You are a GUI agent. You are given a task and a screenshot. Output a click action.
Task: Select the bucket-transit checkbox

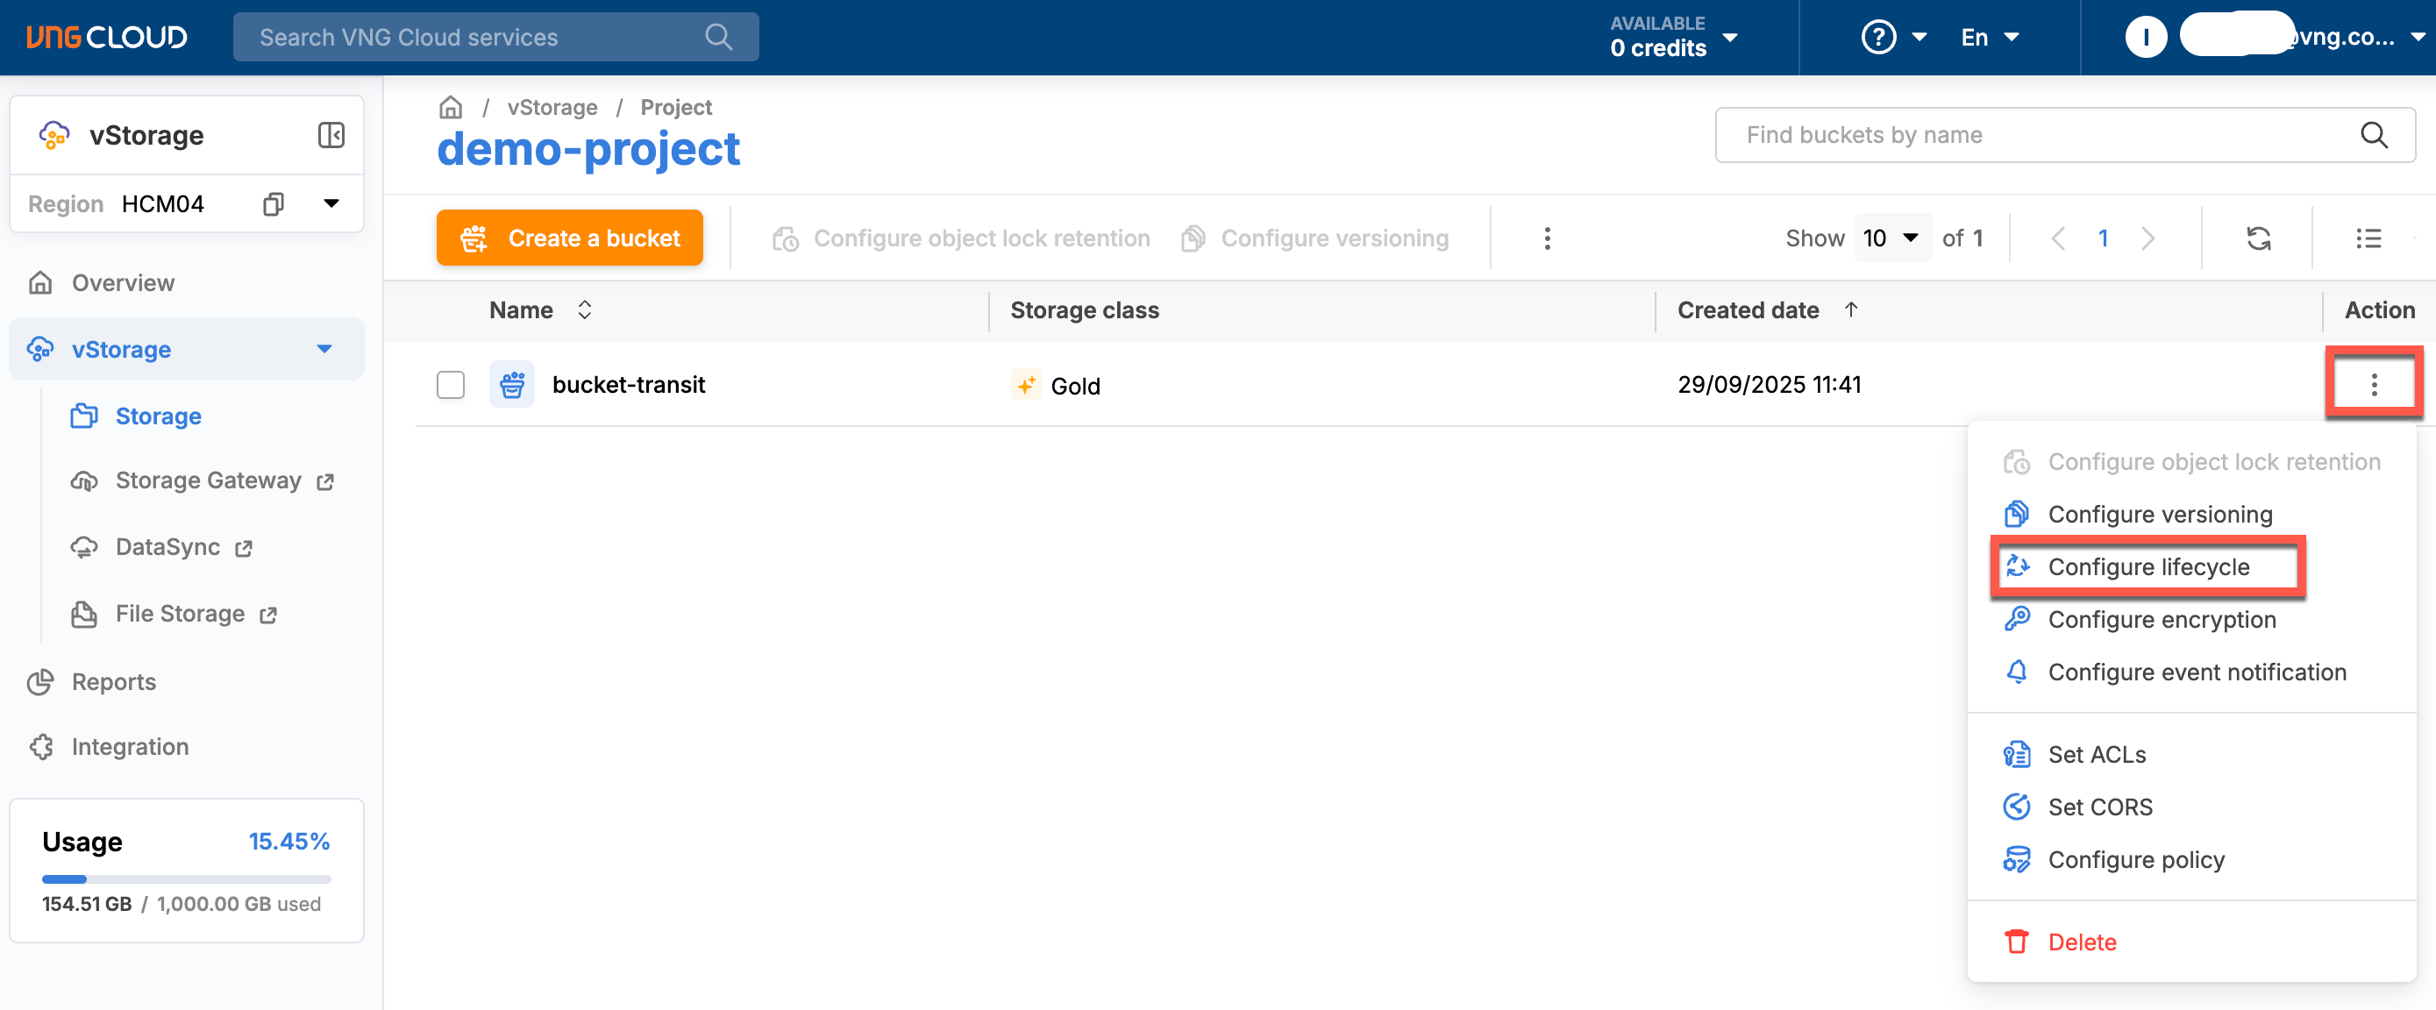click(x=450, y=385)
